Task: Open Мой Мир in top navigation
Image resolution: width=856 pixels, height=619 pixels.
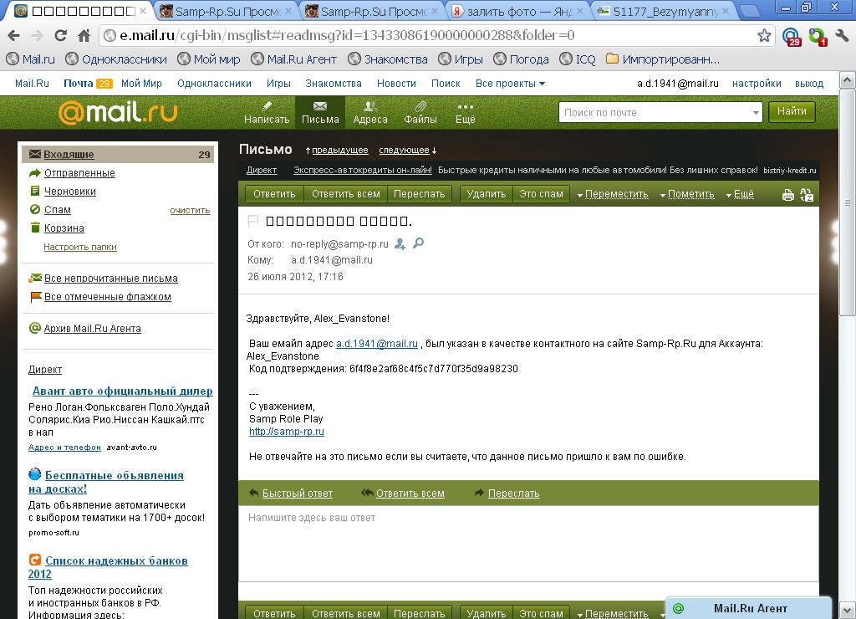Action: pyautogui.click(x=141, y=84)
